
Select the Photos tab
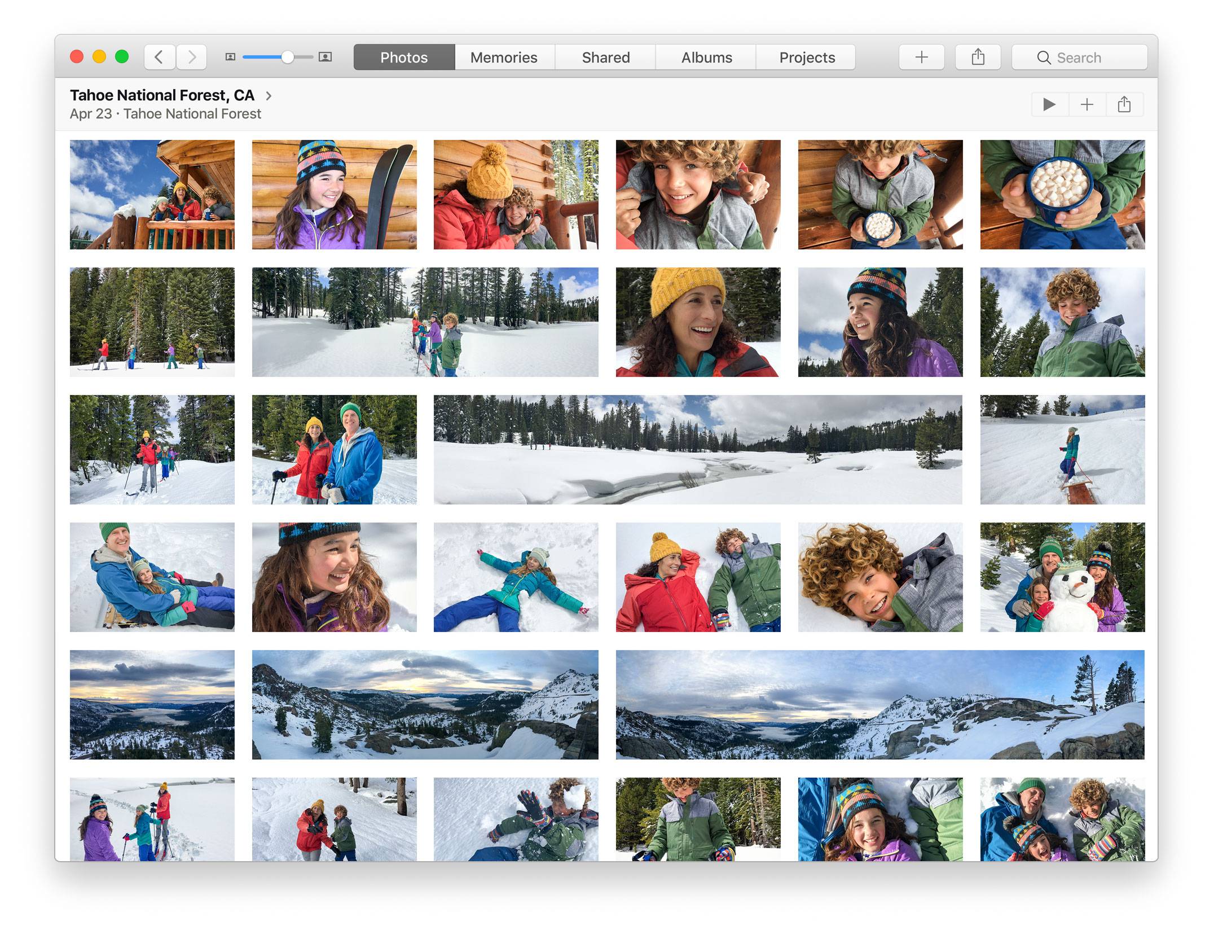pyautogui.click(x=404, y=57)
